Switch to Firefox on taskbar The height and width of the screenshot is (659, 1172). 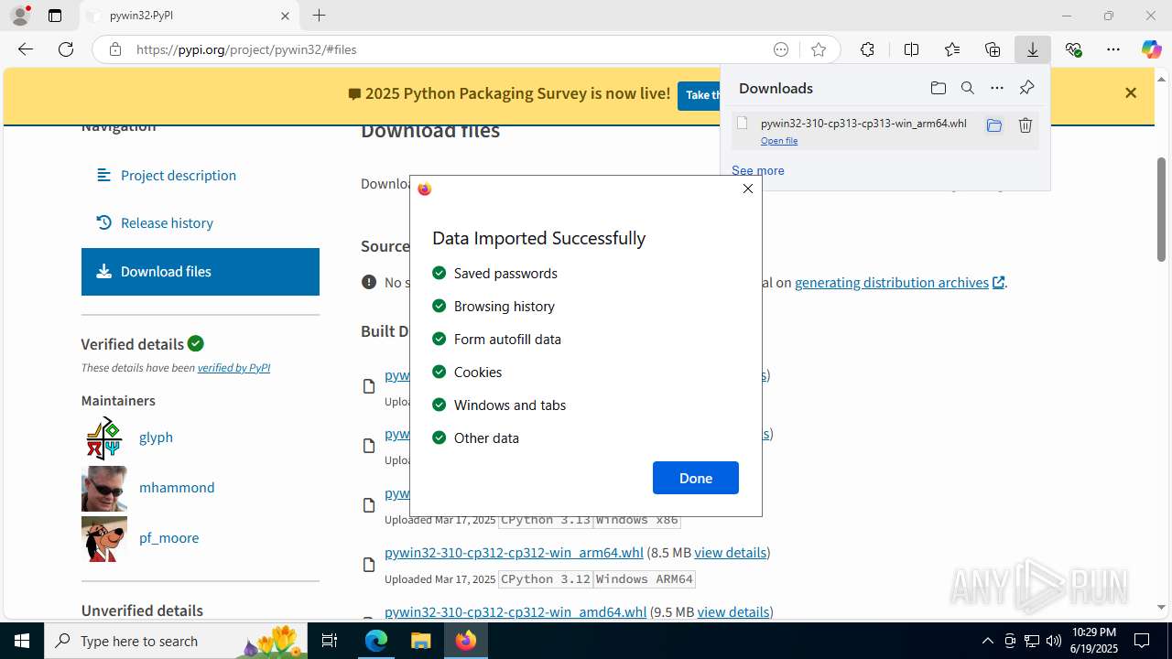[x=466, y=641]
